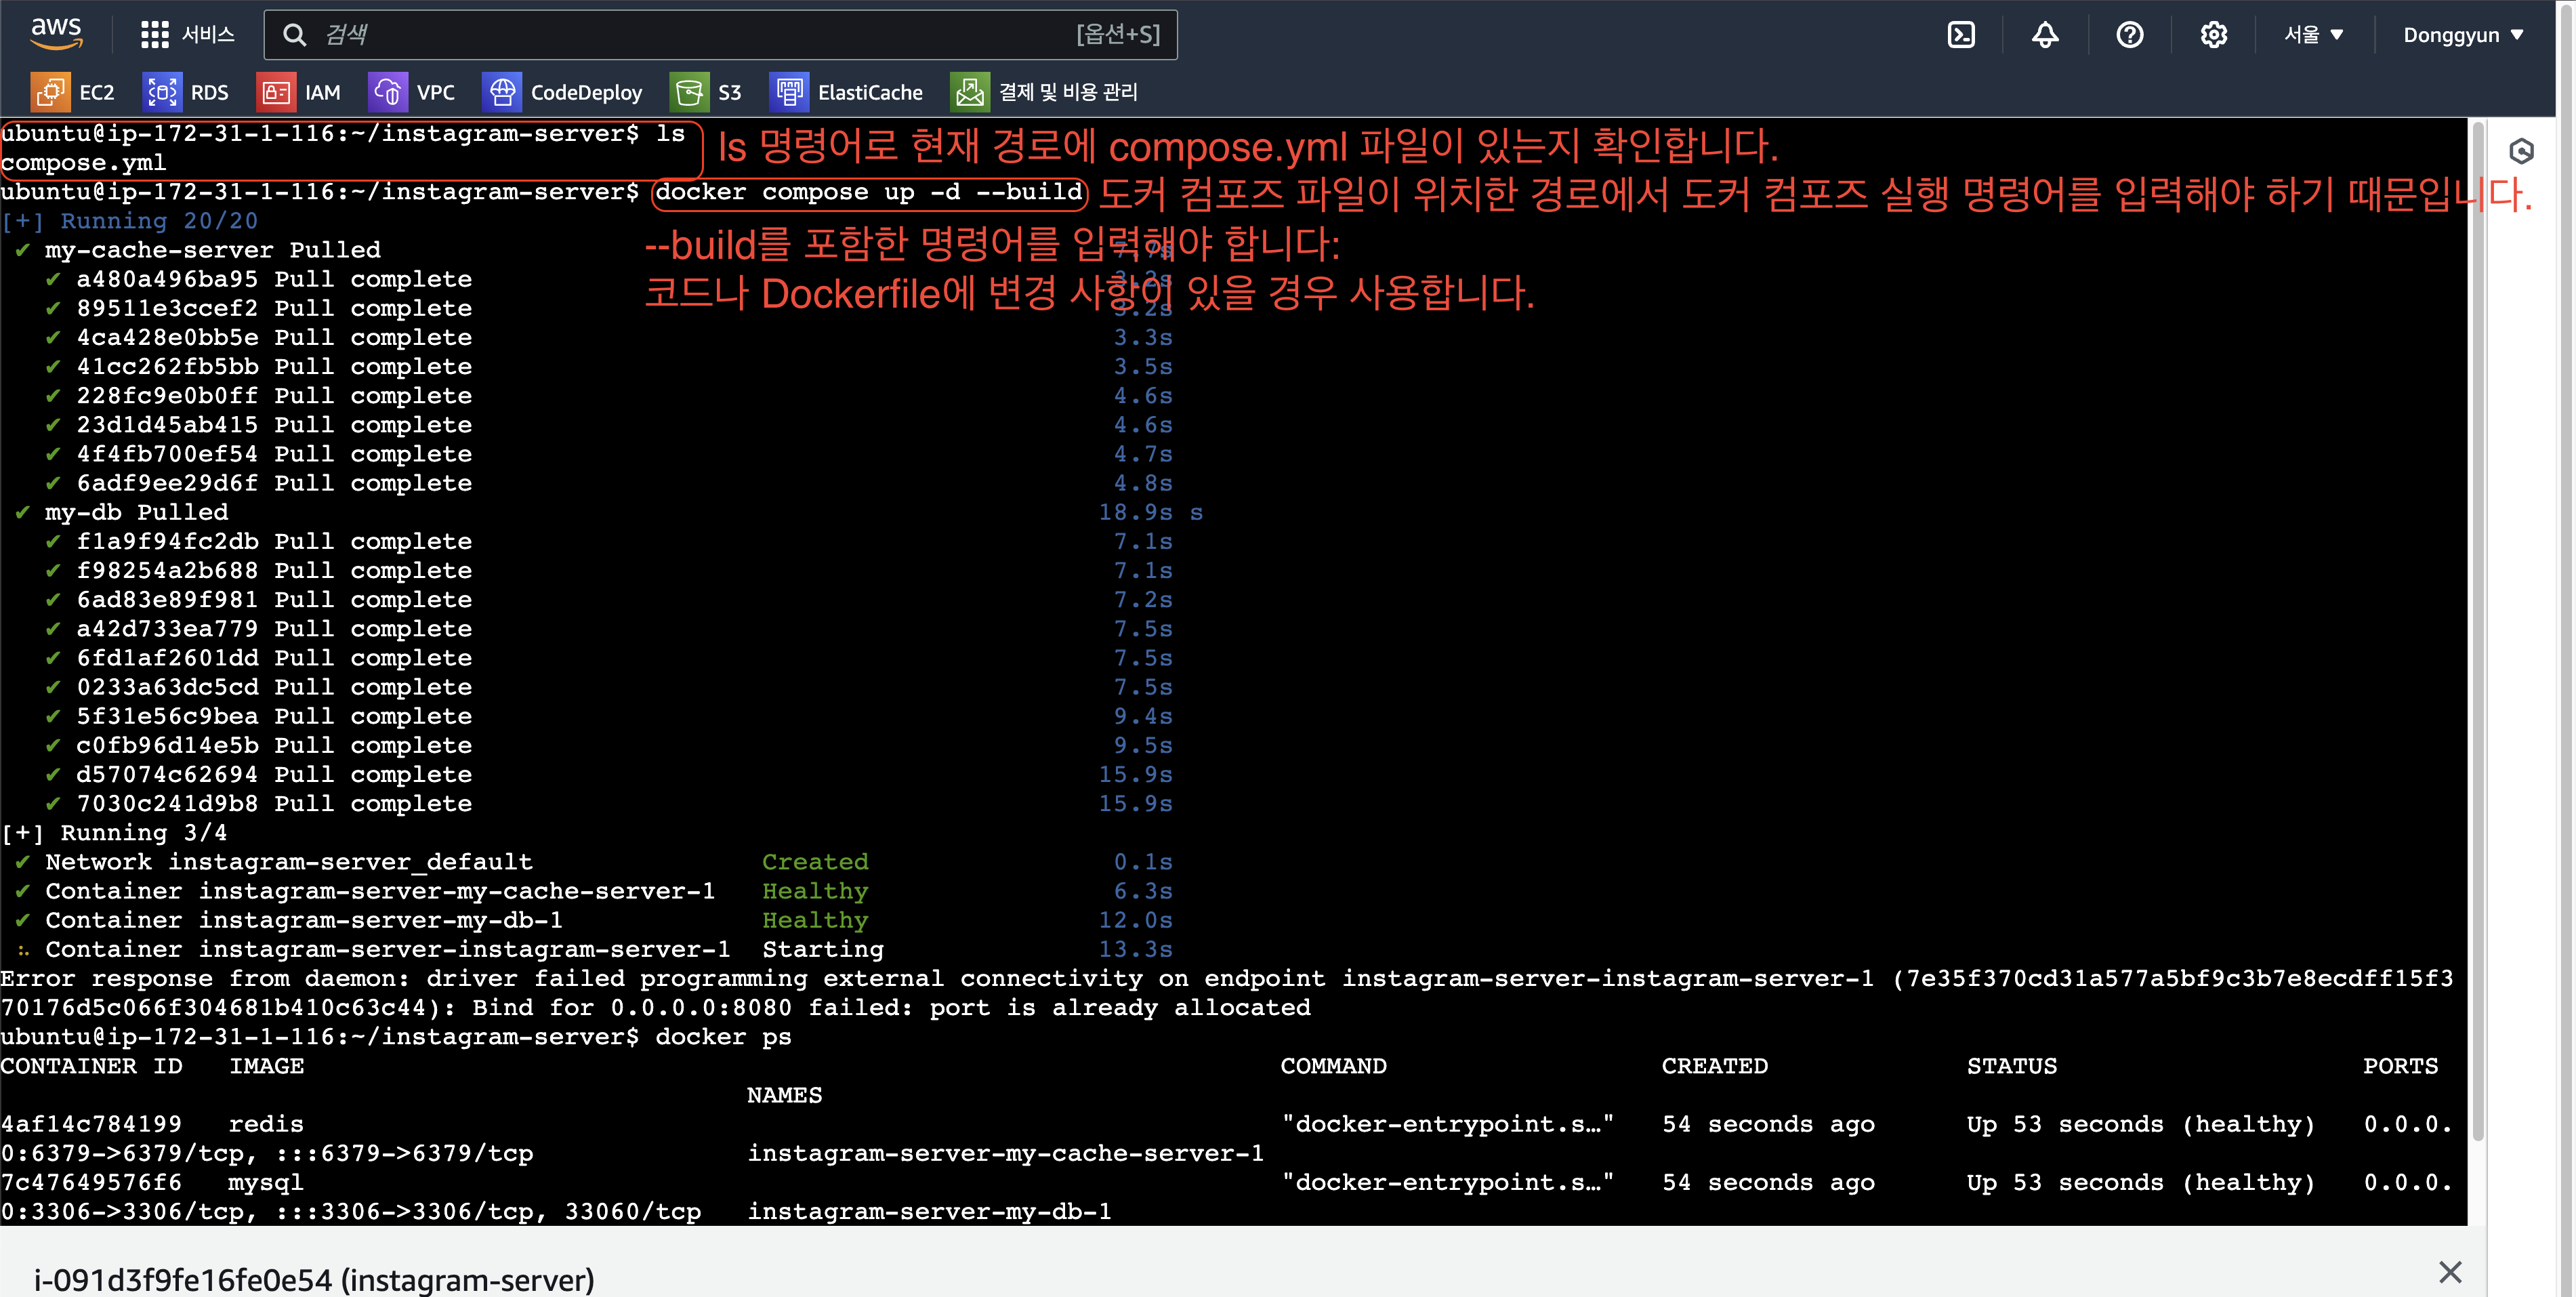Expand the 서울 region dropdown
Image resolution: width=2576 pixels, height=1297 pixels.
[x=2313, y=35]
